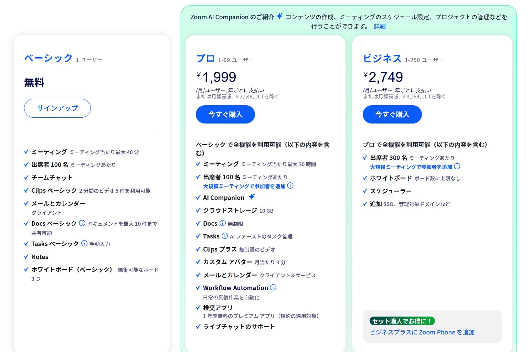
Task: Open the 詳細 link in AI Companion banner
Action: tap(380, 26)
